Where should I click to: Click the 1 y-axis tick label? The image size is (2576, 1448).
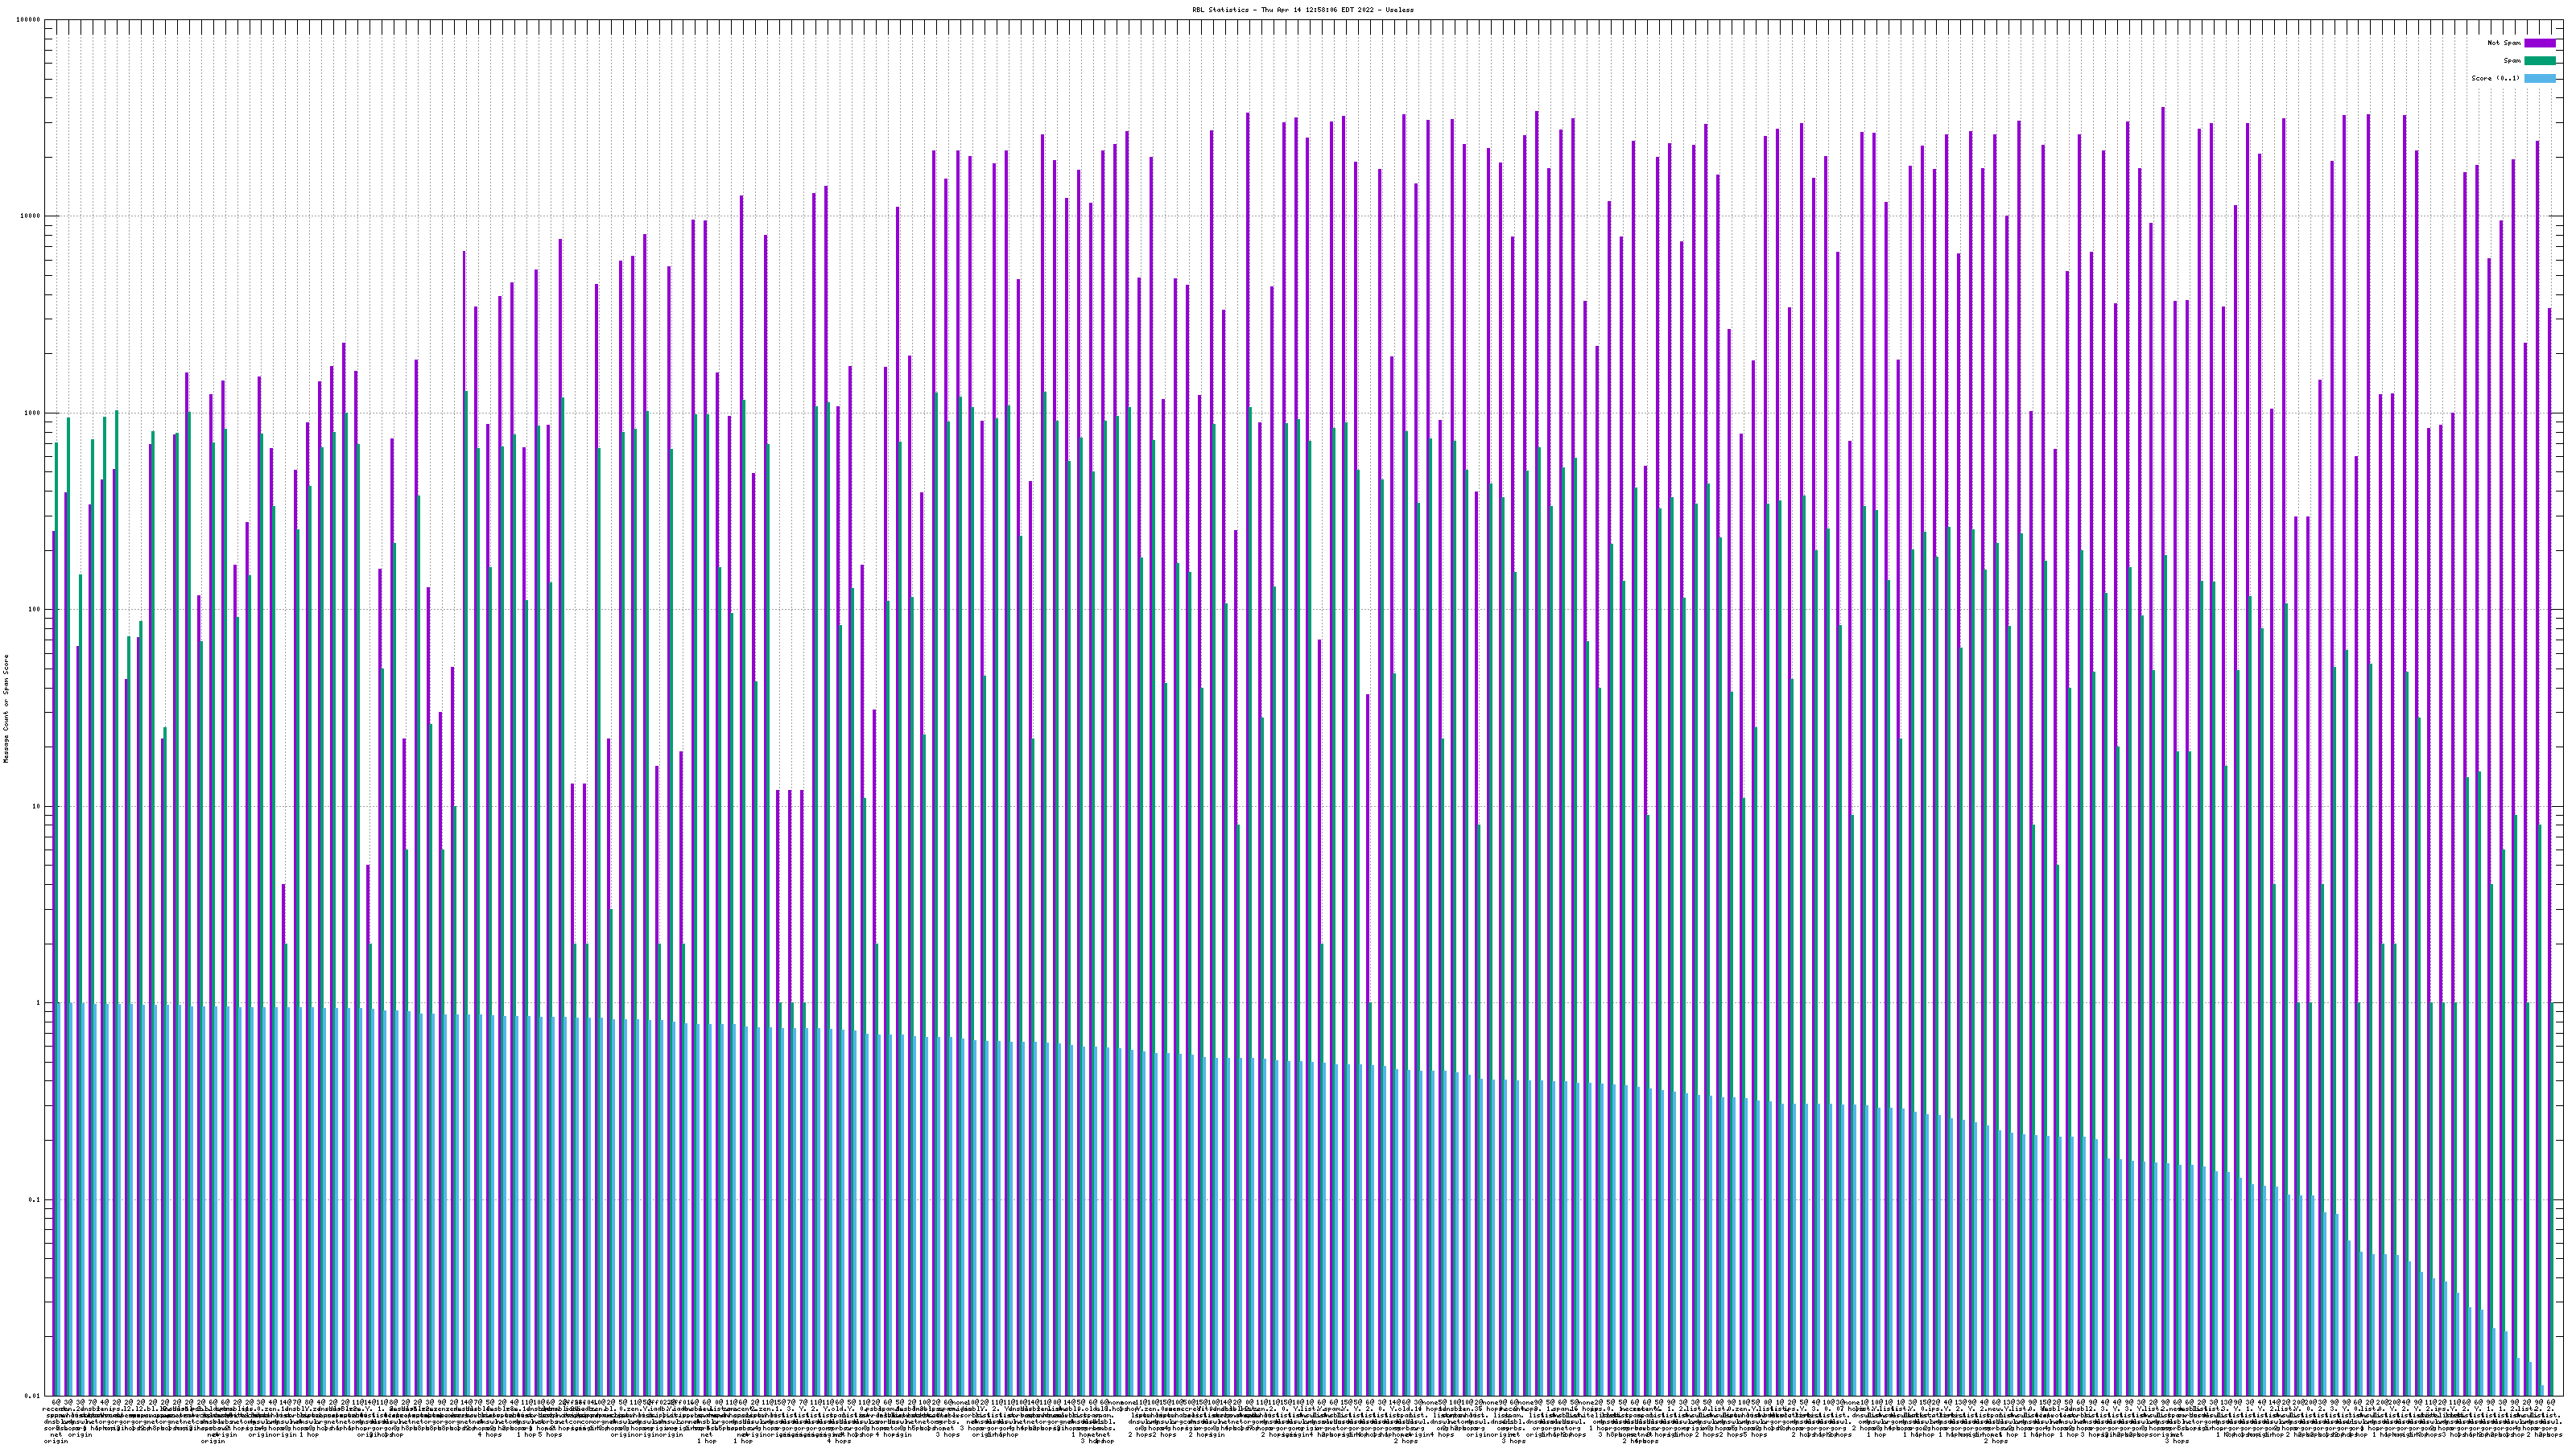[x=39, y=1003]
